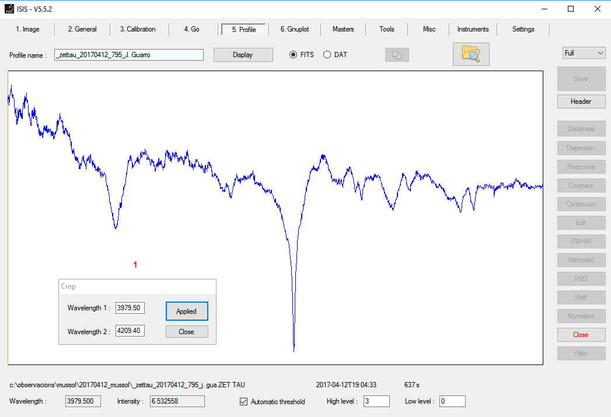Viewport: 611px width, 417px height.
Task: Click the copy icon button beside DAT
Action: pyautogui.click(x=397, y=55)
